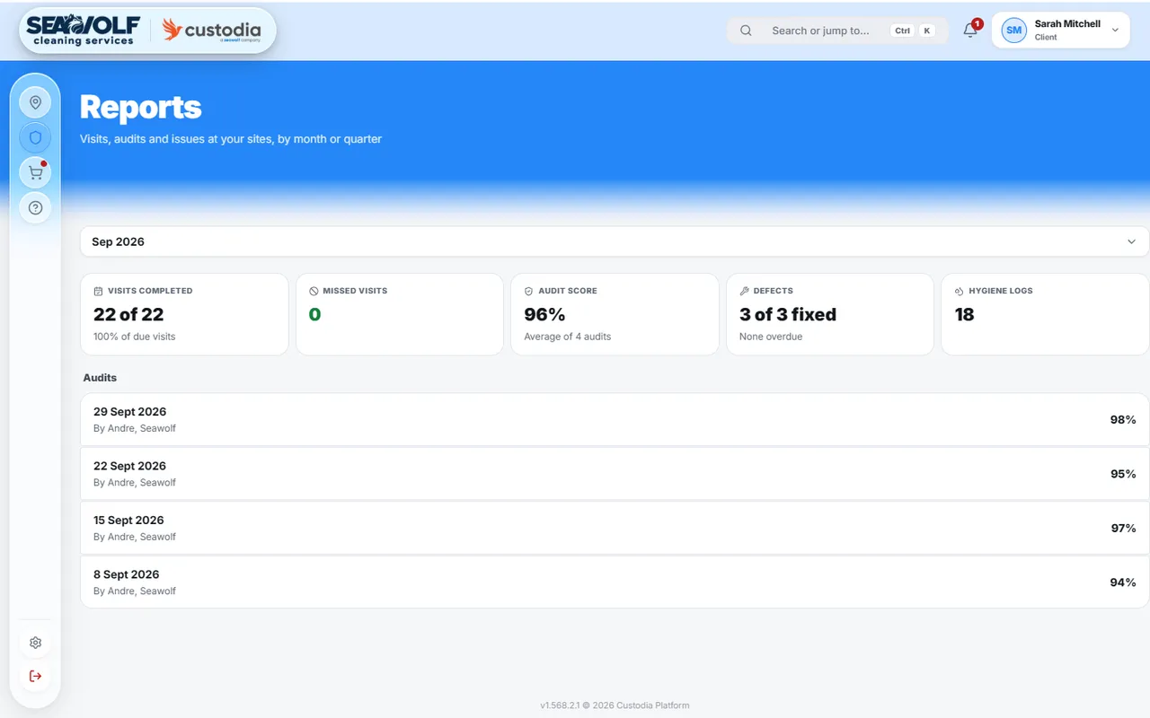Open the shopping cart icon in sidebar
Image resolution: width=1150 pixels, height=718 pixels.
(35, 172)
